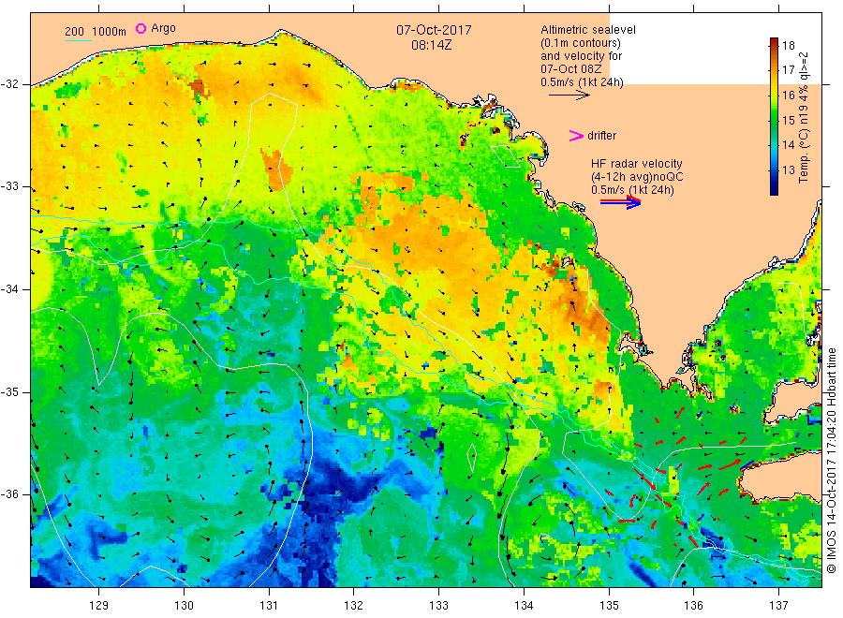Click the 200 1000m depth label
Viewport: 843px width, 618px height.
coord(96,32)
